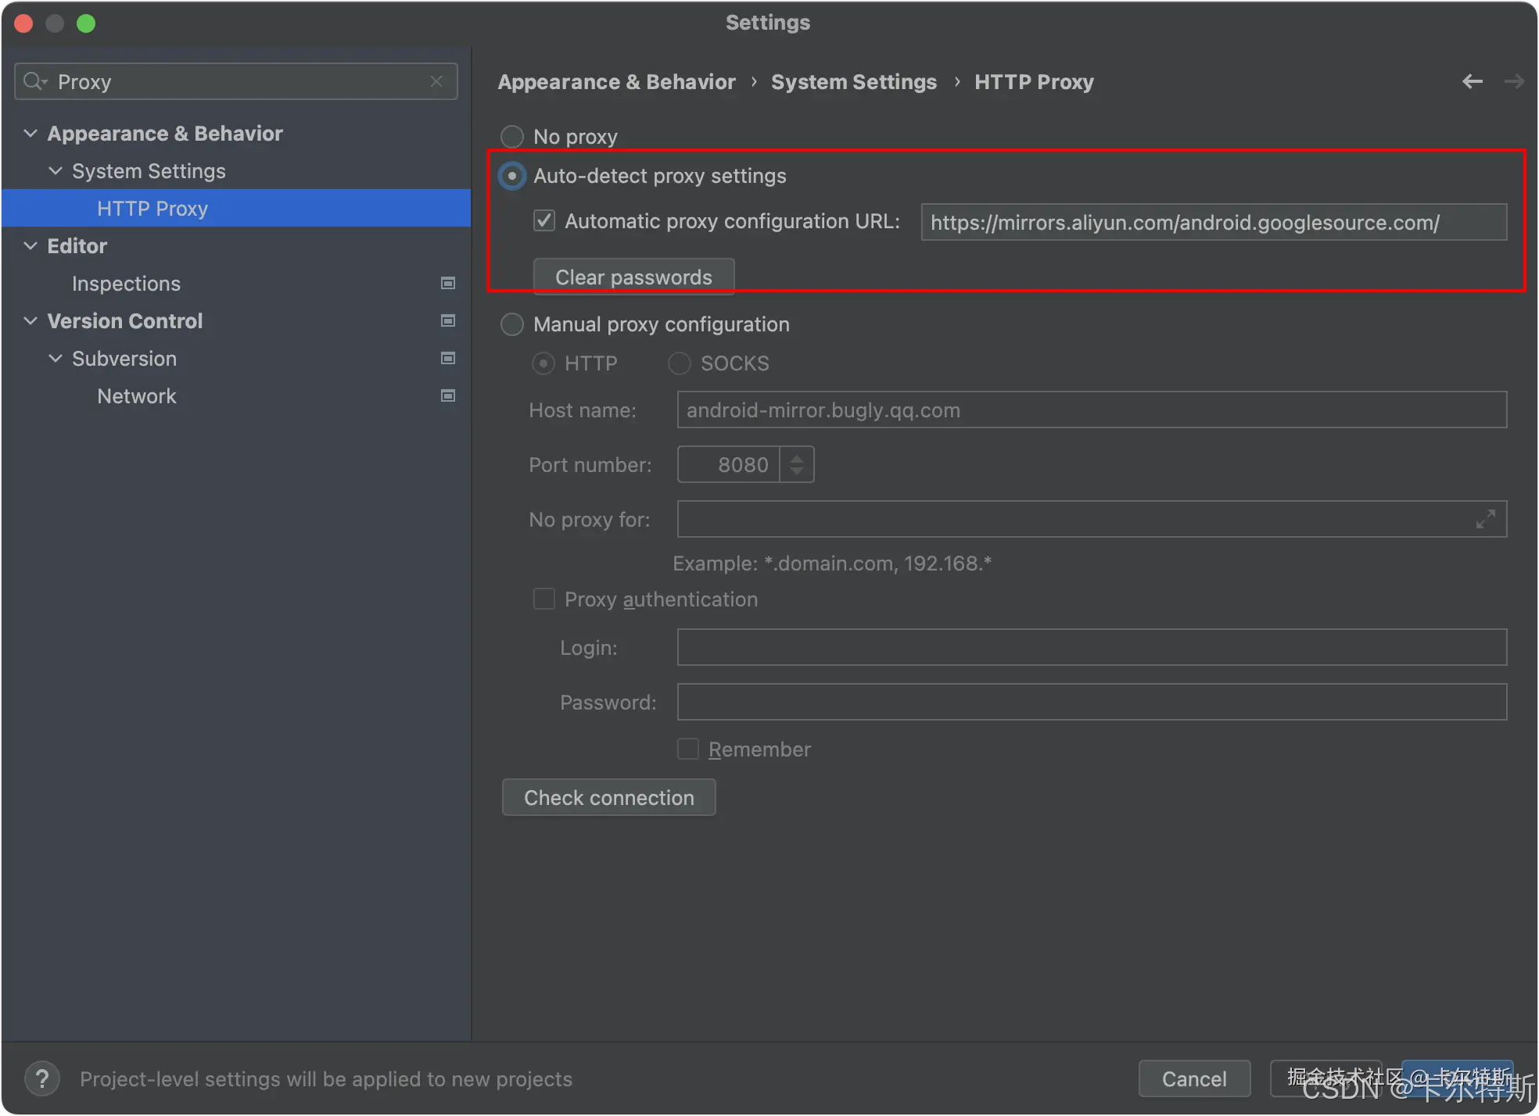Click project-level icon beside Inspections
Viewport: 1539px width, 1116px height.
[448, 283]
